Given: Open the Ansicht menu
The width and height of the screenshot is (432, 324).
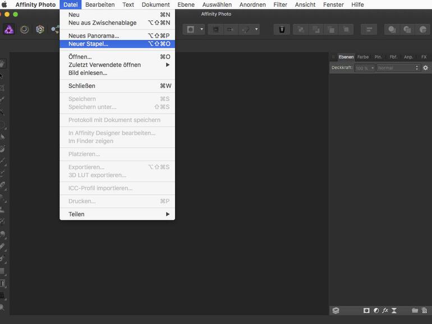Looking at the screenshot, I should pyautogui.click(x=305, y=4).
